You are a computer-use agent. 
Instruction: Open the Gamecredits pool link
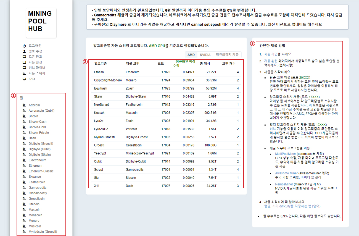[x=38, y=188]
